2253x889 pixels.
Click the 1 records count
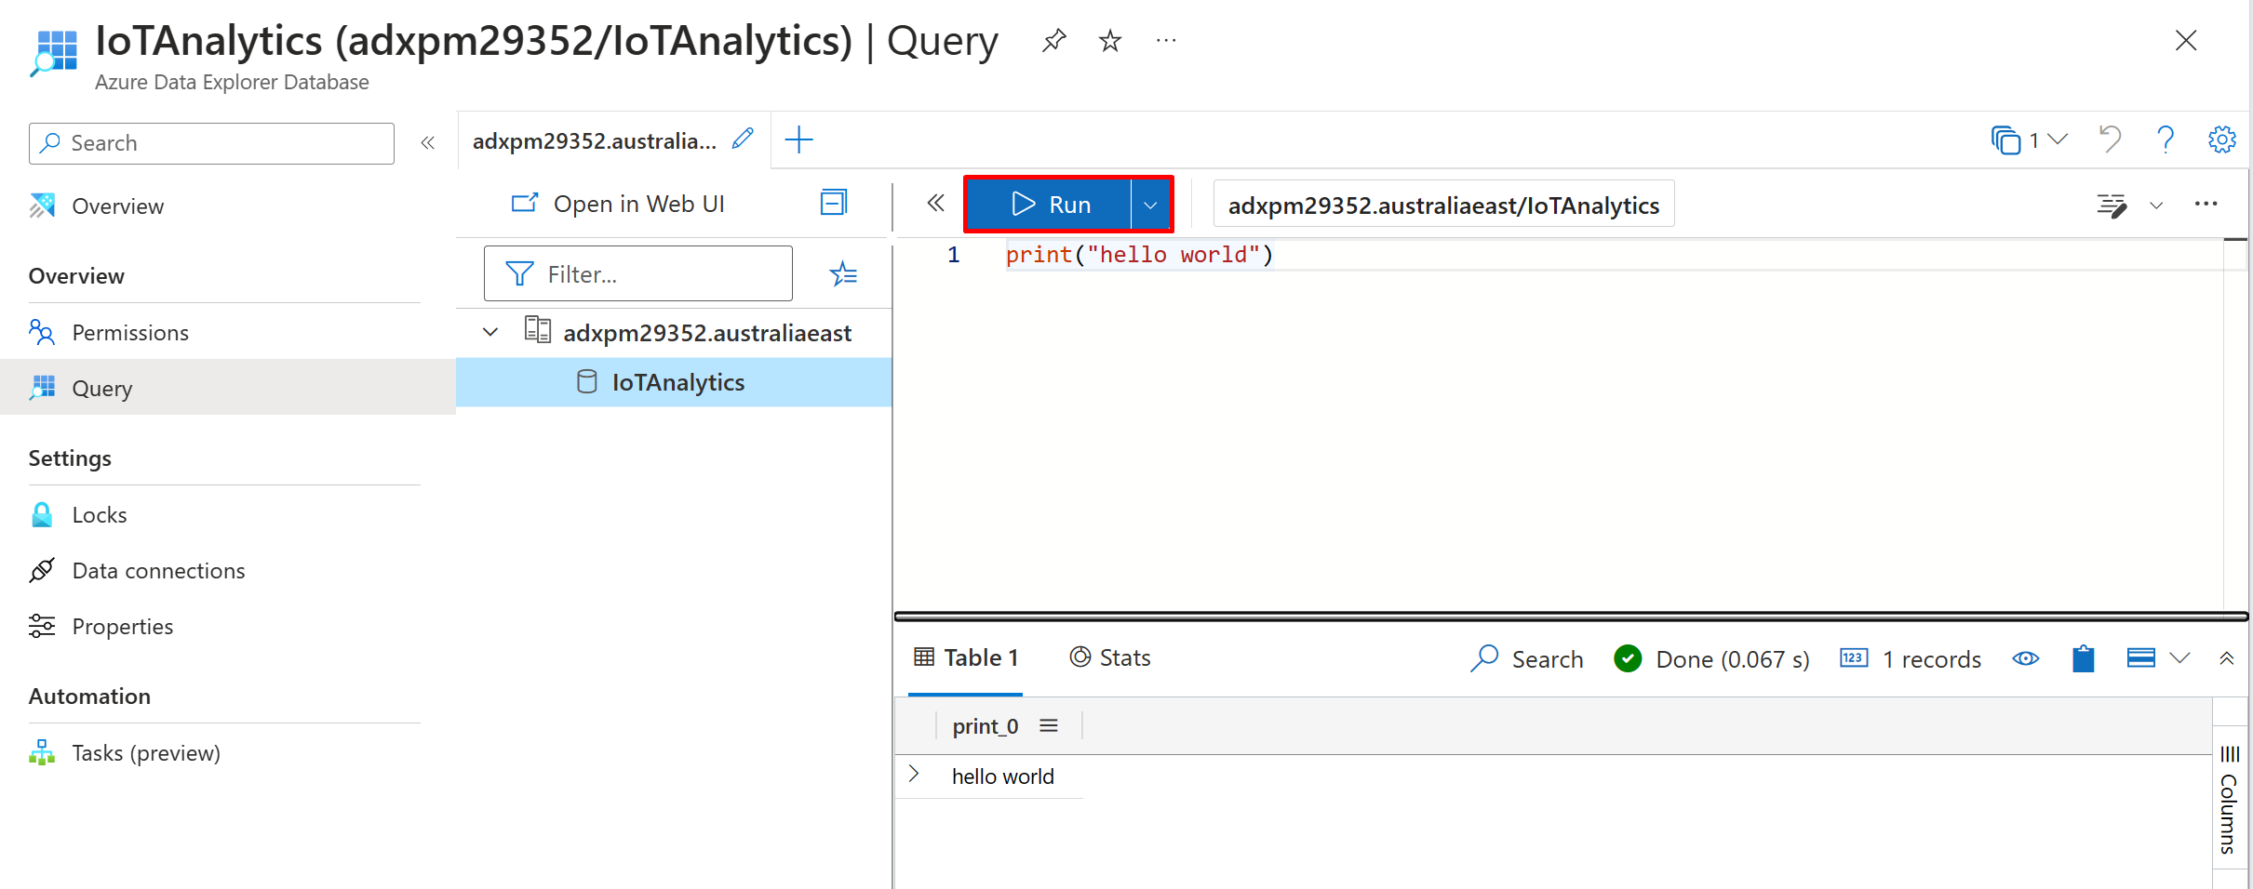(1911, 658)
